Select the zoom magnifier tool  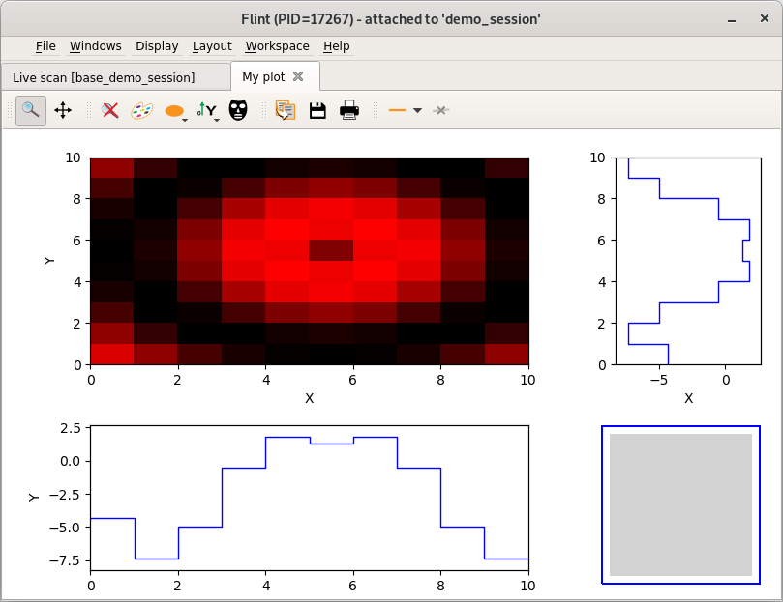click(x=30, y=110)
